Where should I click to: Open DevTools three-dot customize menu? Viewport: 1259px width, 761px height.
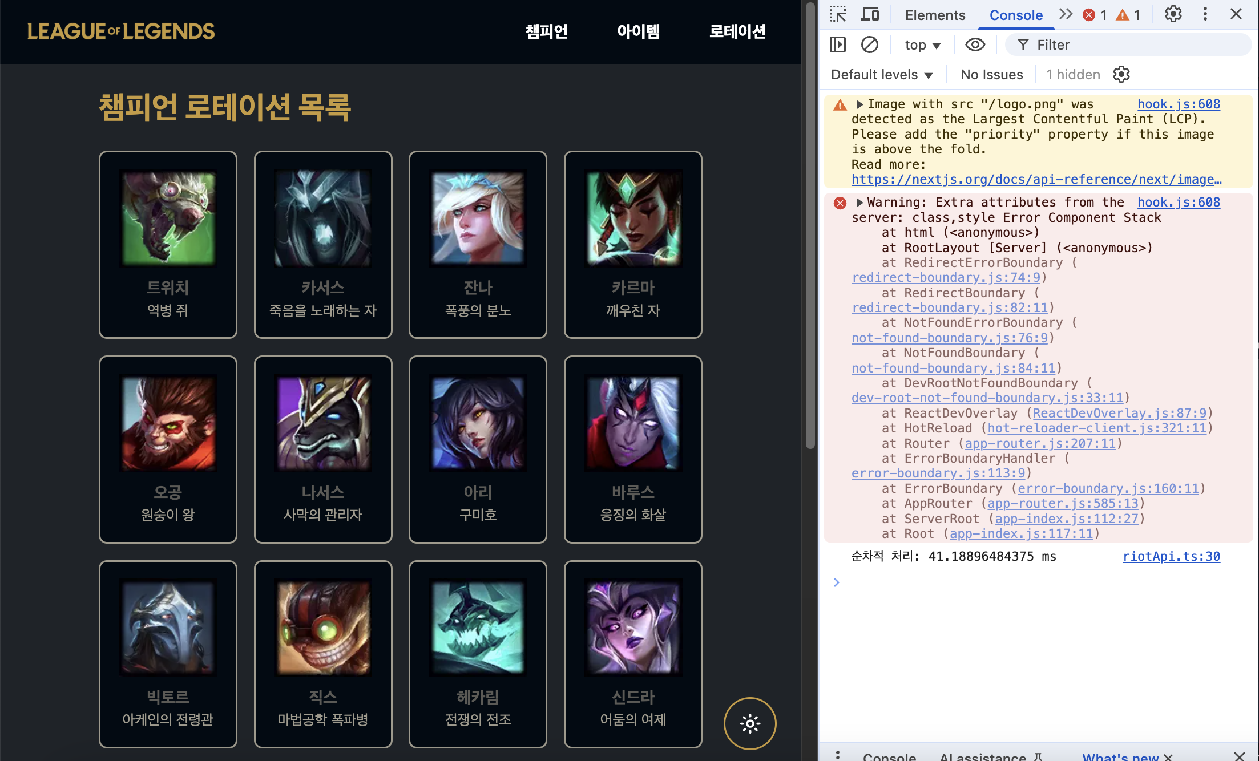tap(1205, 14)
